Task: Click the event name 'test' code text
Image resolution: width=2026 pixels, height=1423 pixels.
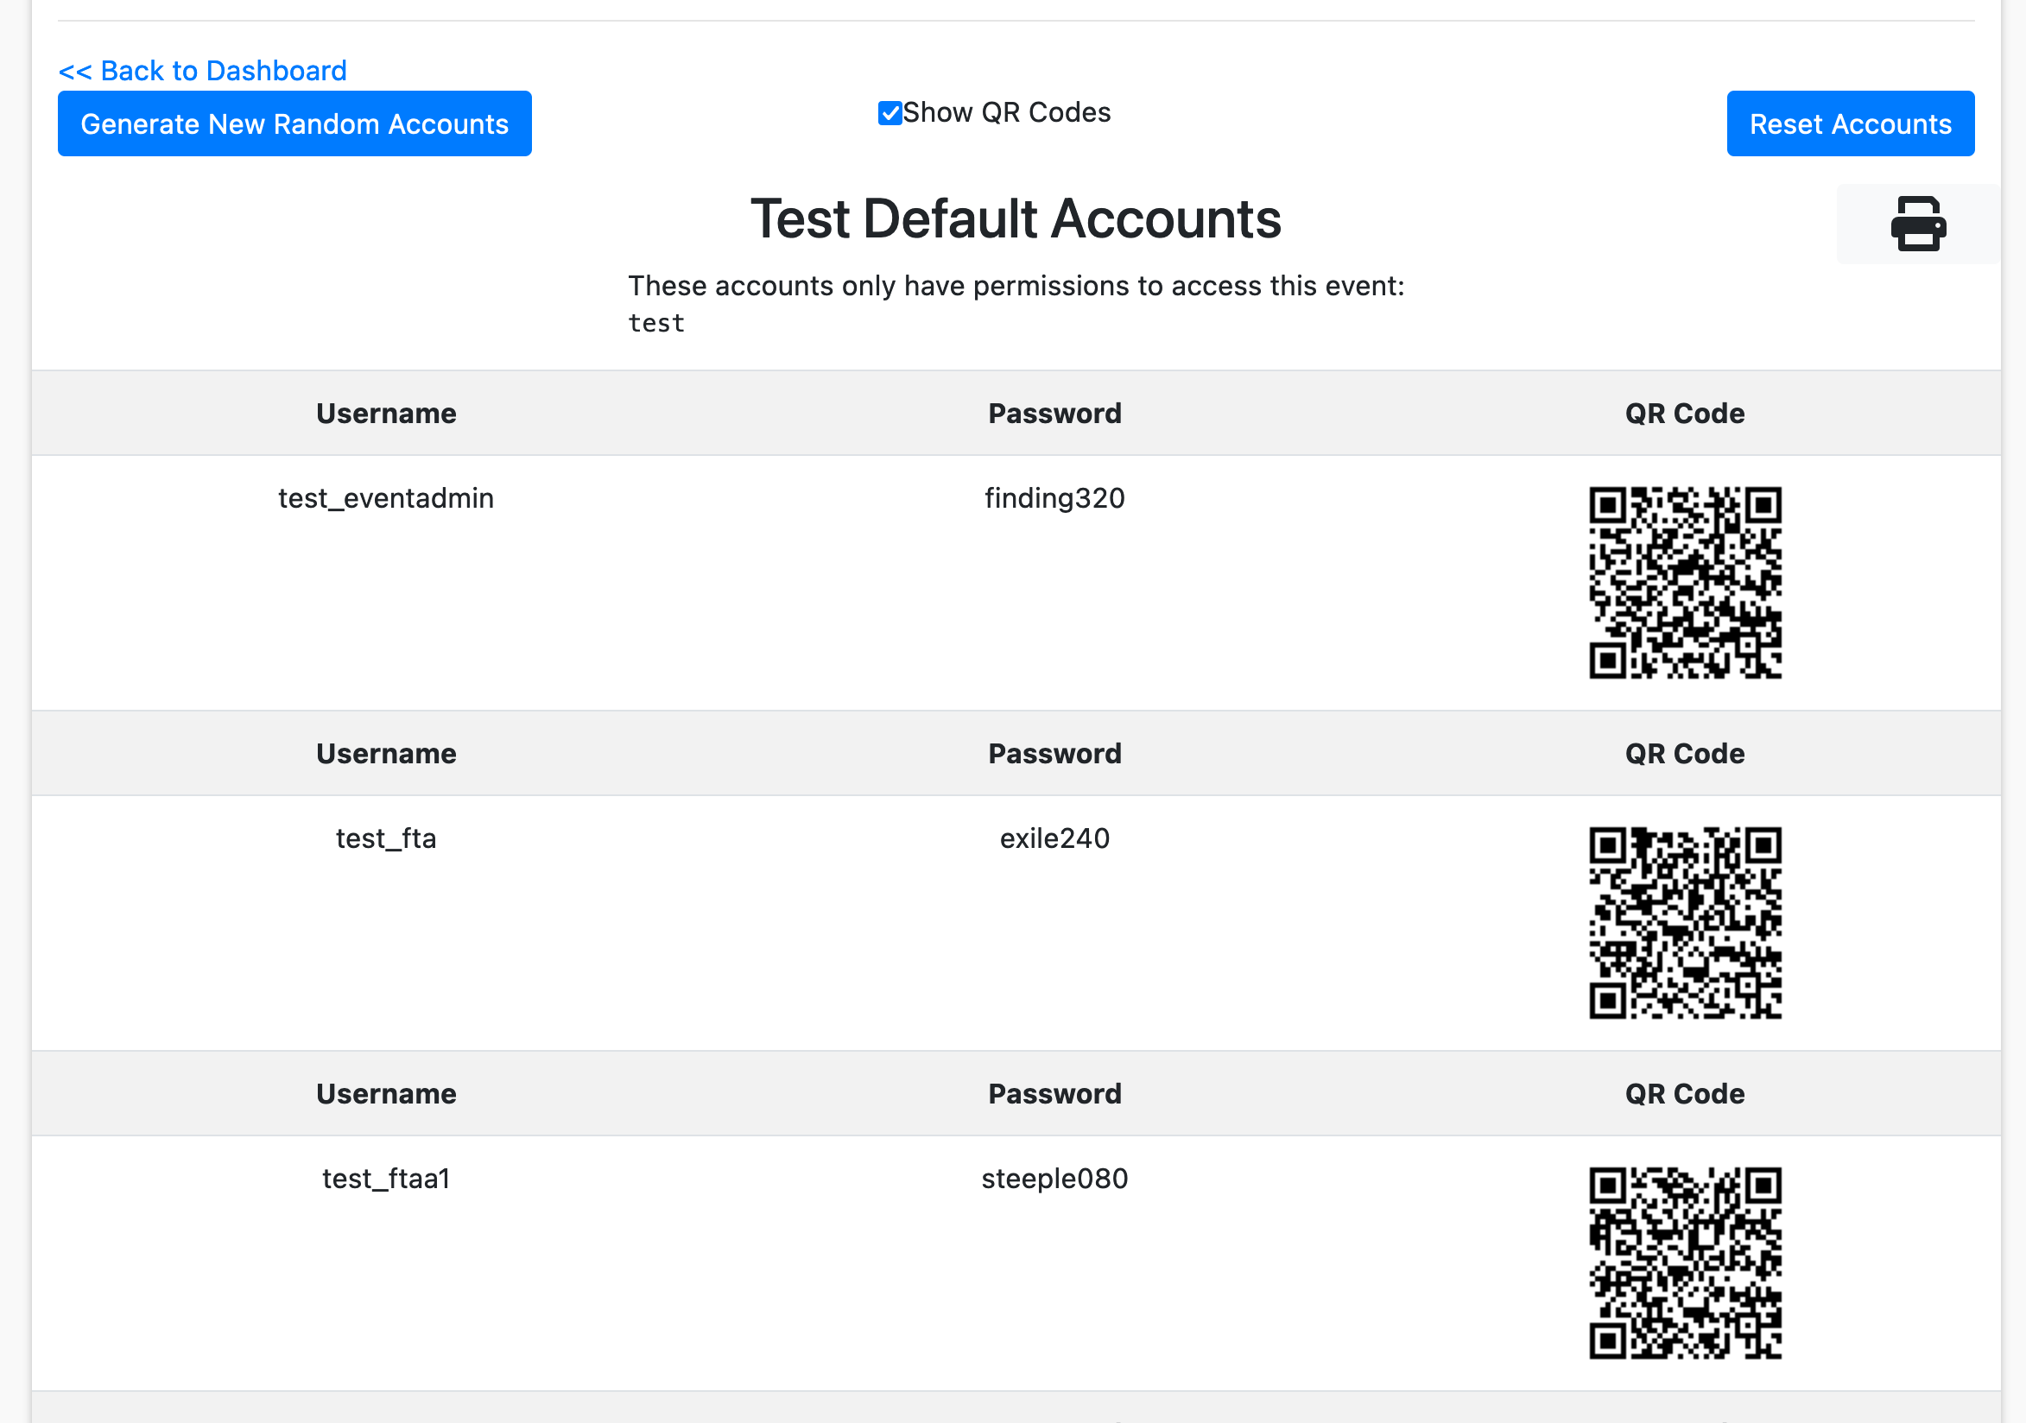Action: [x=656, y=323]
